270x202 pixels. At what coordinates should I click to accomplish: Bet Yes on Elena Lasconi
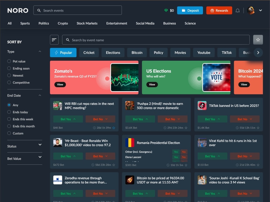coord(176,157)
